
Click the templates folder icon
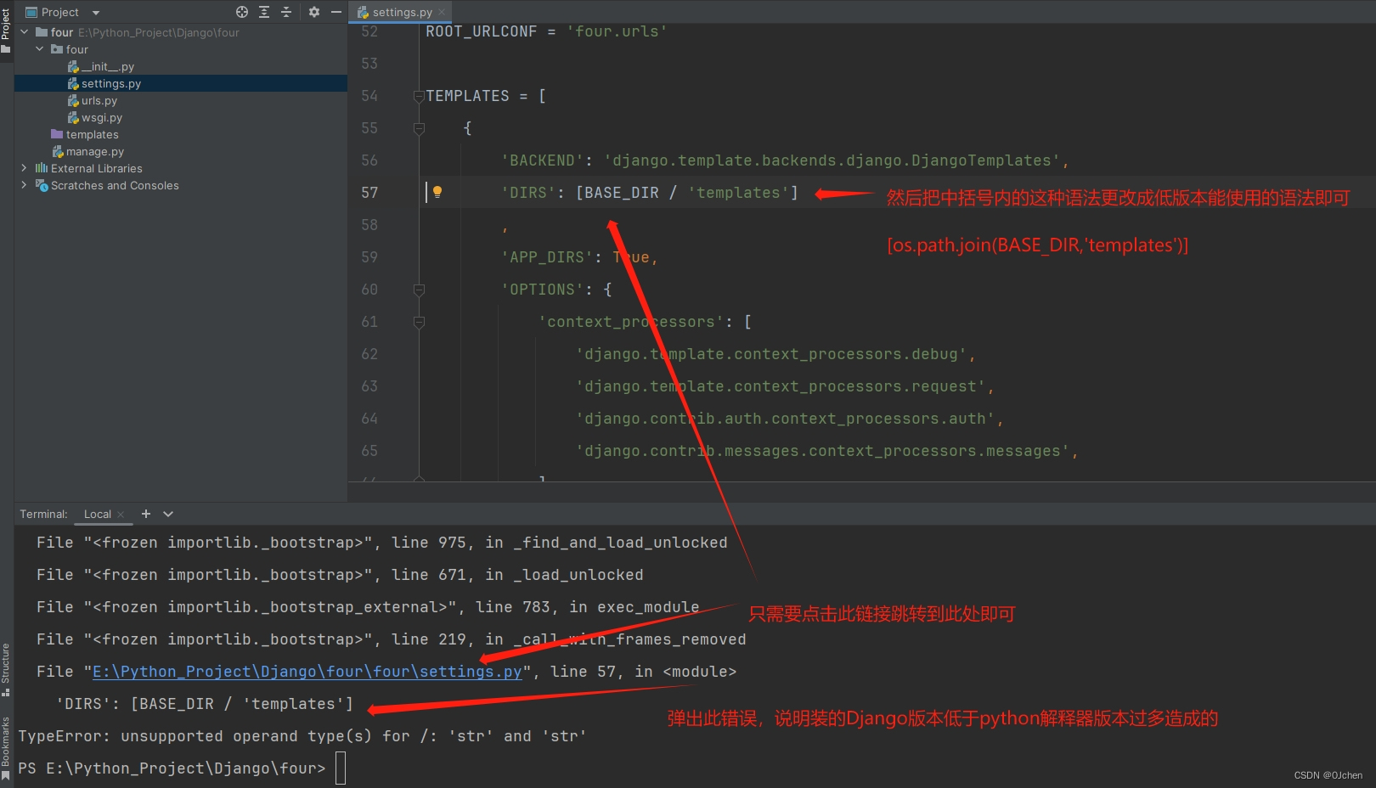click(x=57, y=134)
